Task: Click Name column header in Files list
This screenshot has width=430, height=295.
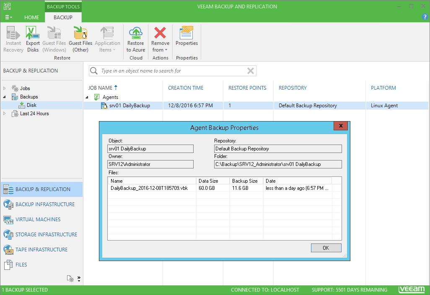Action: (152, 181)
